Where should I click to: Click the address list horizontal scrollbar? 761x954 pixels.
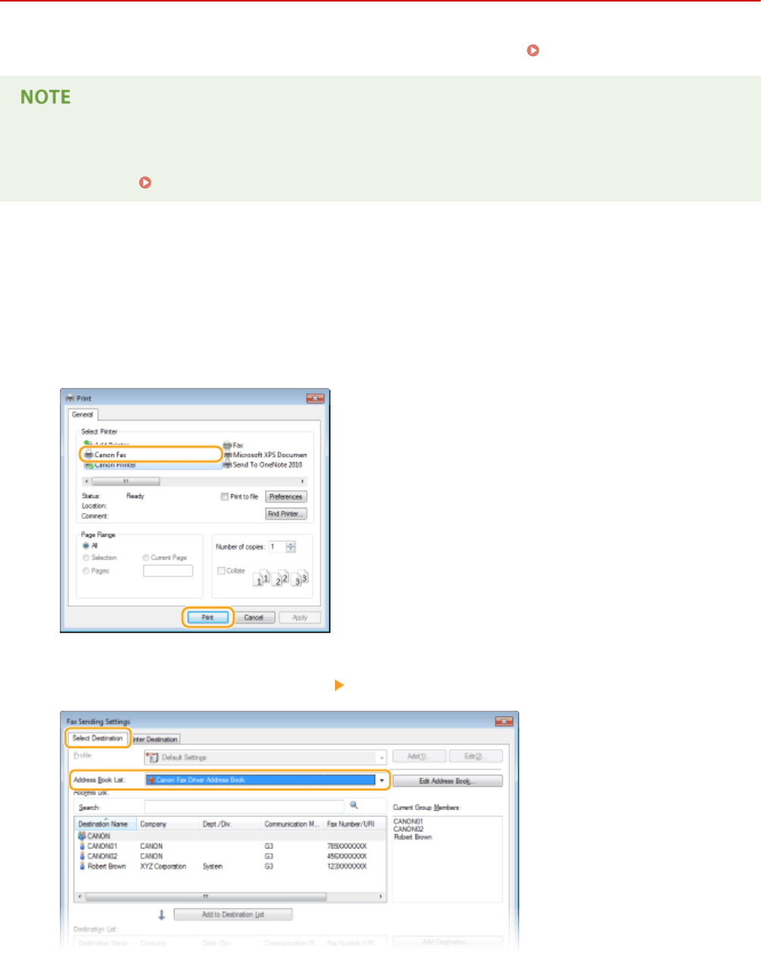click(231, 896)
